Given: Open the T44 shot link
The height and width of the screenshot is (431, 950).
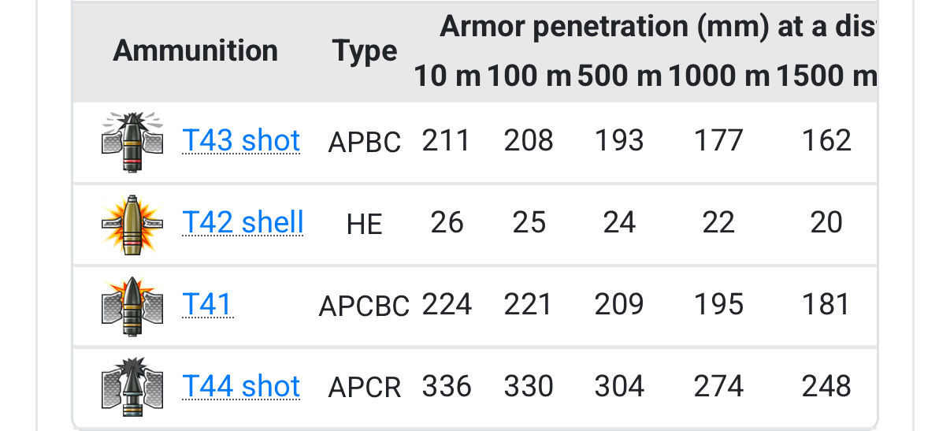Looking at the screenshot, I should (241, 386).
